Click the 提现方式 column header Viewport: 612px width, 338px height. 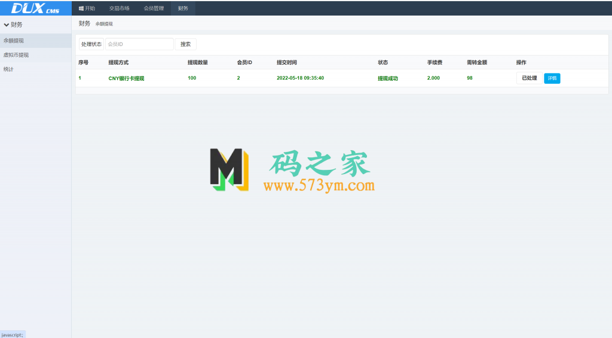click(118, 63)
